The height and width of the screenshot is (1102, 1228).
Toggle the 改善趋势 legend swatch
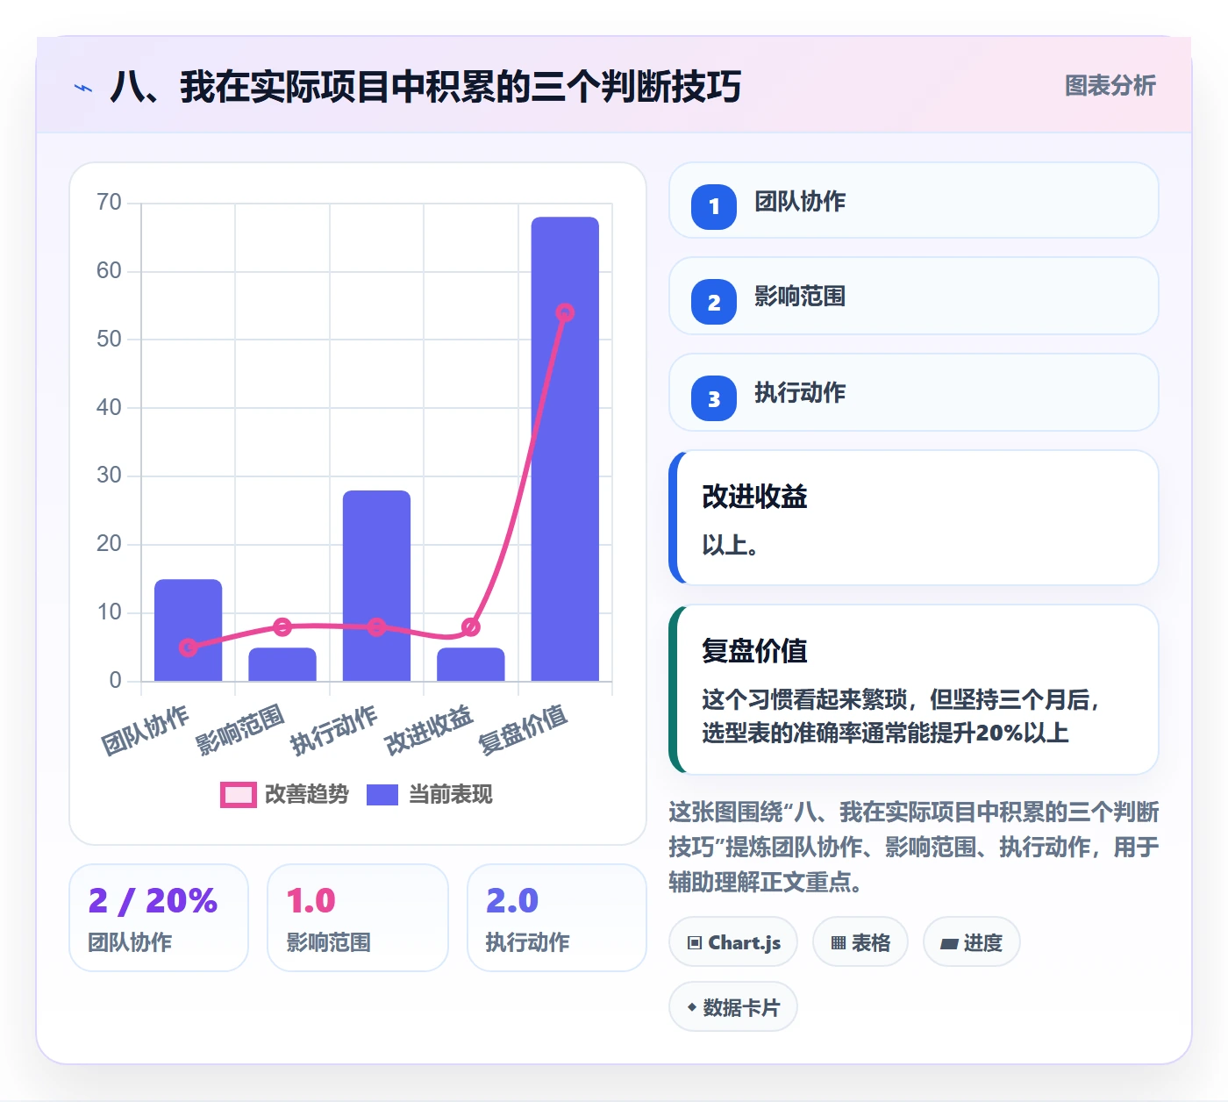[x=238, y=795]
